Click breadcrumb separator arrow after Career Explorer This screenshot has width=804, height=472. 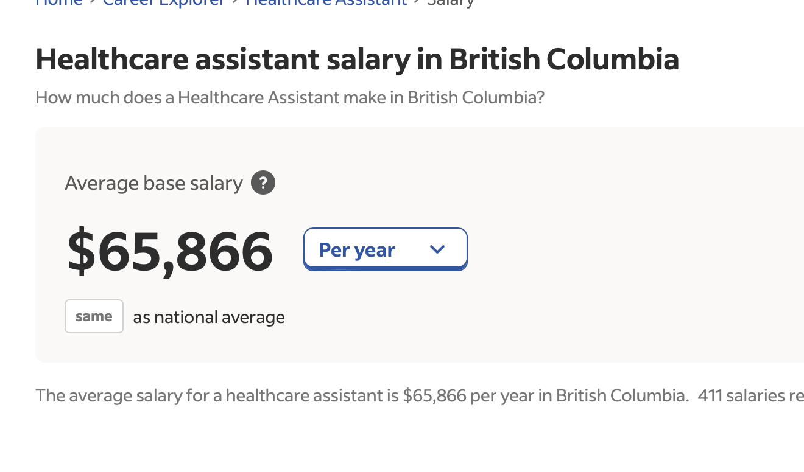[x=235, y=3]
